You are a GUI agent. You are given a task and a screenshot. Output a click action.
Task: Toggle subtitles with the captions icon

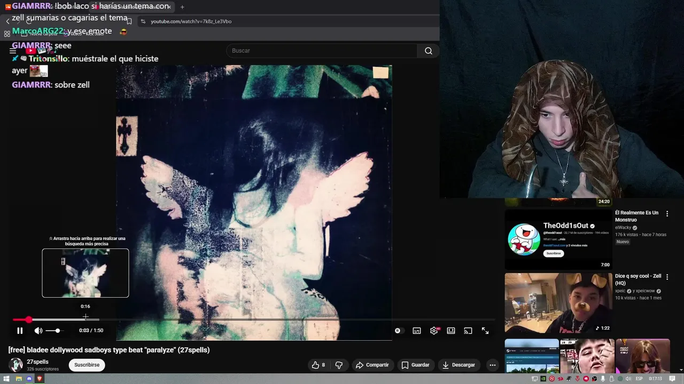point(417,331)
